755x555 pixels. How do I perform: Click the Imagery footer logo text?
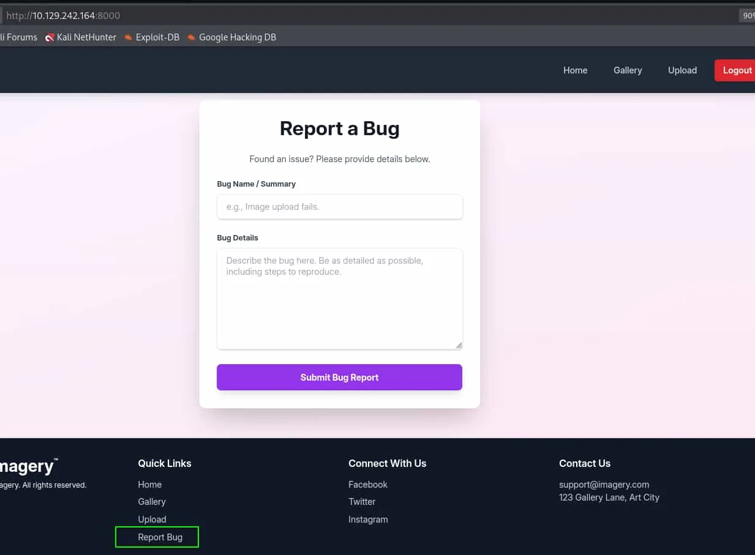28,466
